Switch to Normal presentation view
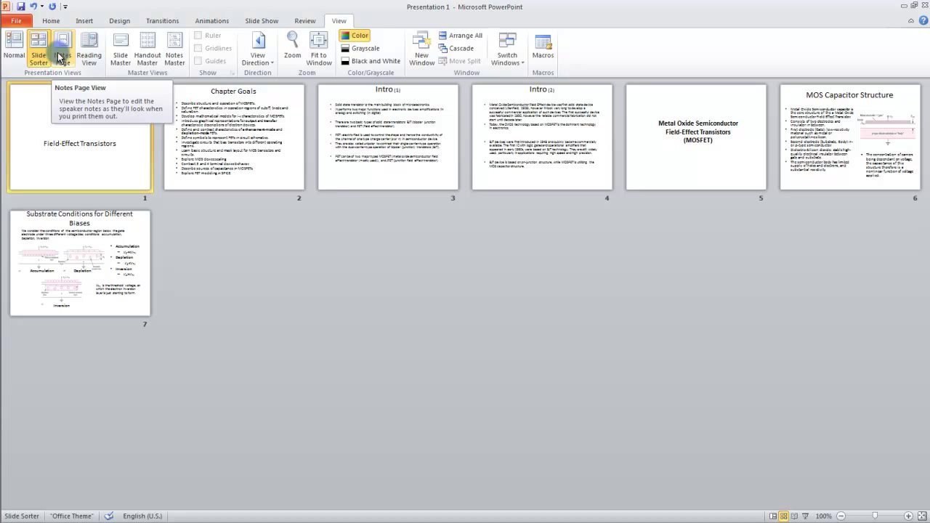This screenshot has width=930, height=523. click(14, 49)
